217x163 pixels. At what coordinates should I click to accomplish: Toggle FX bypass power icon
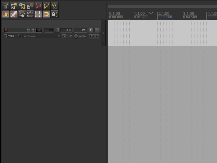coord(97,36)
